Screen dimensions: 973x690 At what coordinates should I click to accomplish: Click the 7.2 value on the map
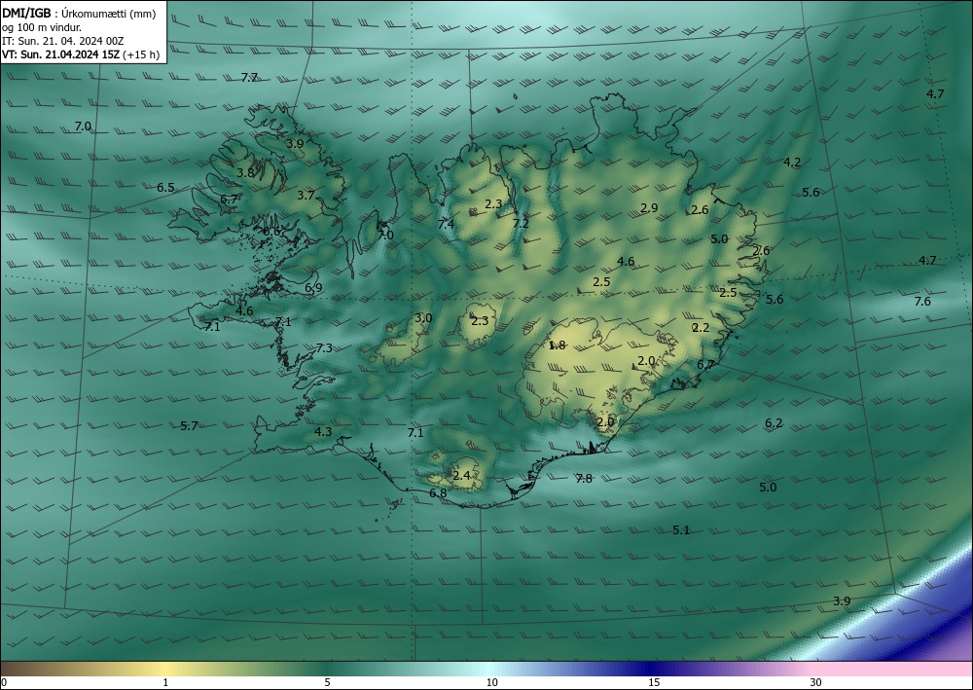point(521,223)
